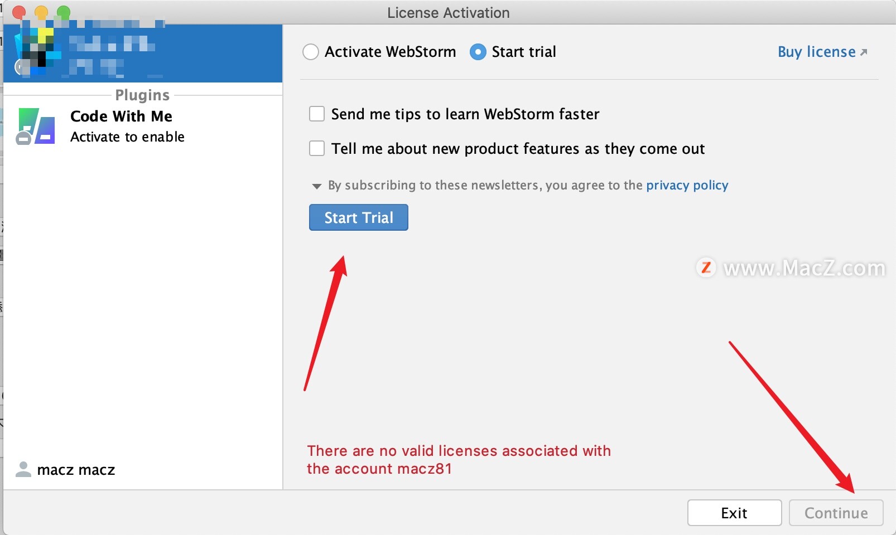Click the Code With Me plugin icon
Viewport: 896px width, 535px height.
click(37, 127)
